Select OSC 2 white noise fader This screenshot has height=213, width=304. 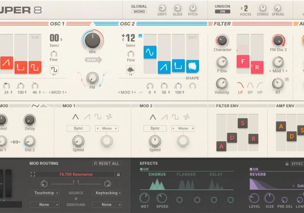tap(193, 66)
